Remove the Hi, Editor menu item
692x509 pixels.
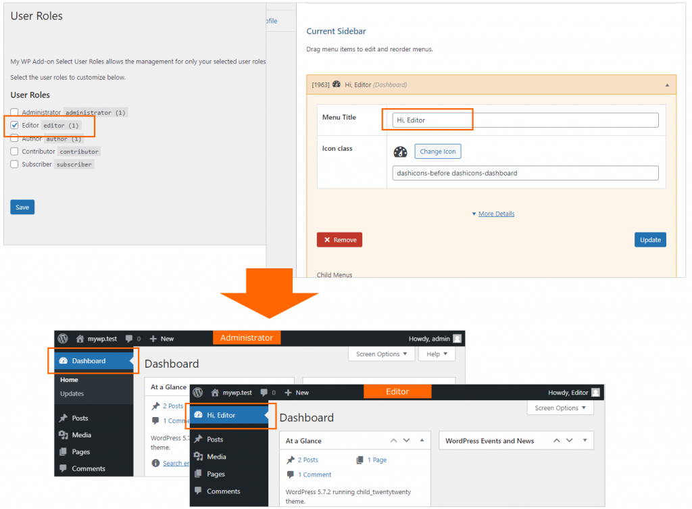(339, 240)
